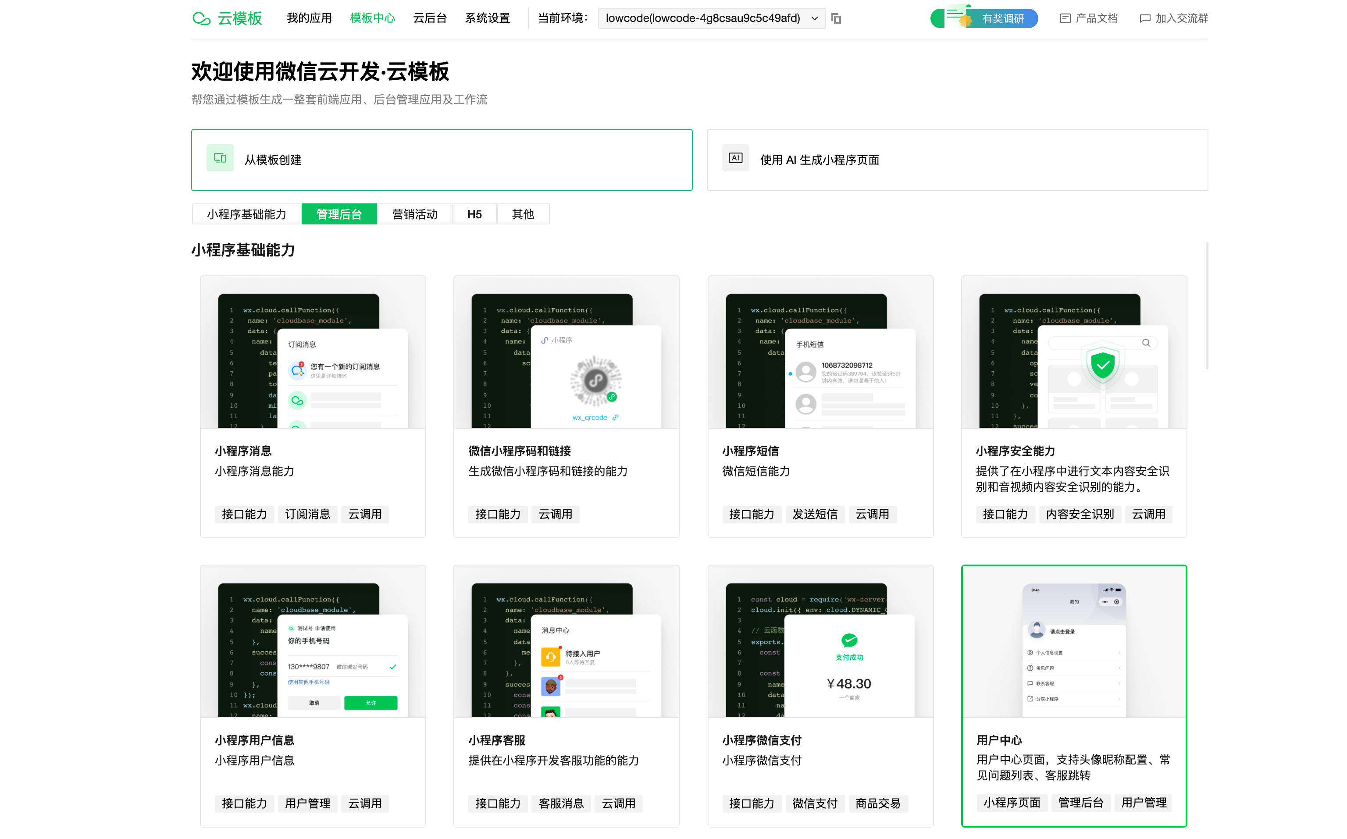The image size is (1347, 839).
Task: Switch to the 小程序基础能力 tab
Action: (x=246, y=214)
